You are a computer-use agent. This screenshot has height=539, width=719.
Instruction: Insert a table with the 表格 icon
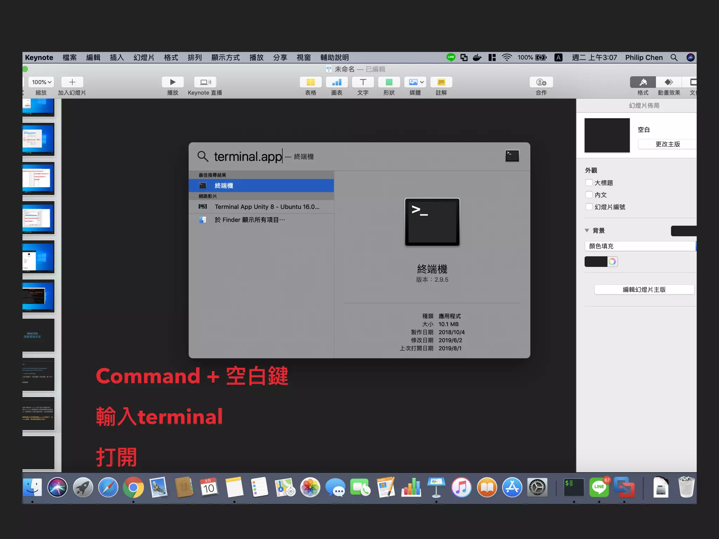[x=310, y=82]
